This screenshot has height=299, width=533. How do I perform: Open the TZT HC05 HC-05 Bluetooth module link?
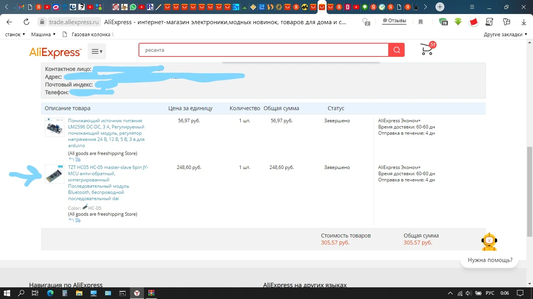click(x=108, y=183)
